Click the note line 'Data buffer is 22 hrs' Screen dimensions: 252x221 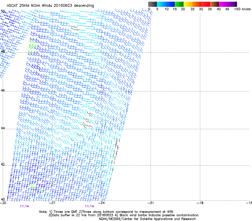tap(69, 215)
